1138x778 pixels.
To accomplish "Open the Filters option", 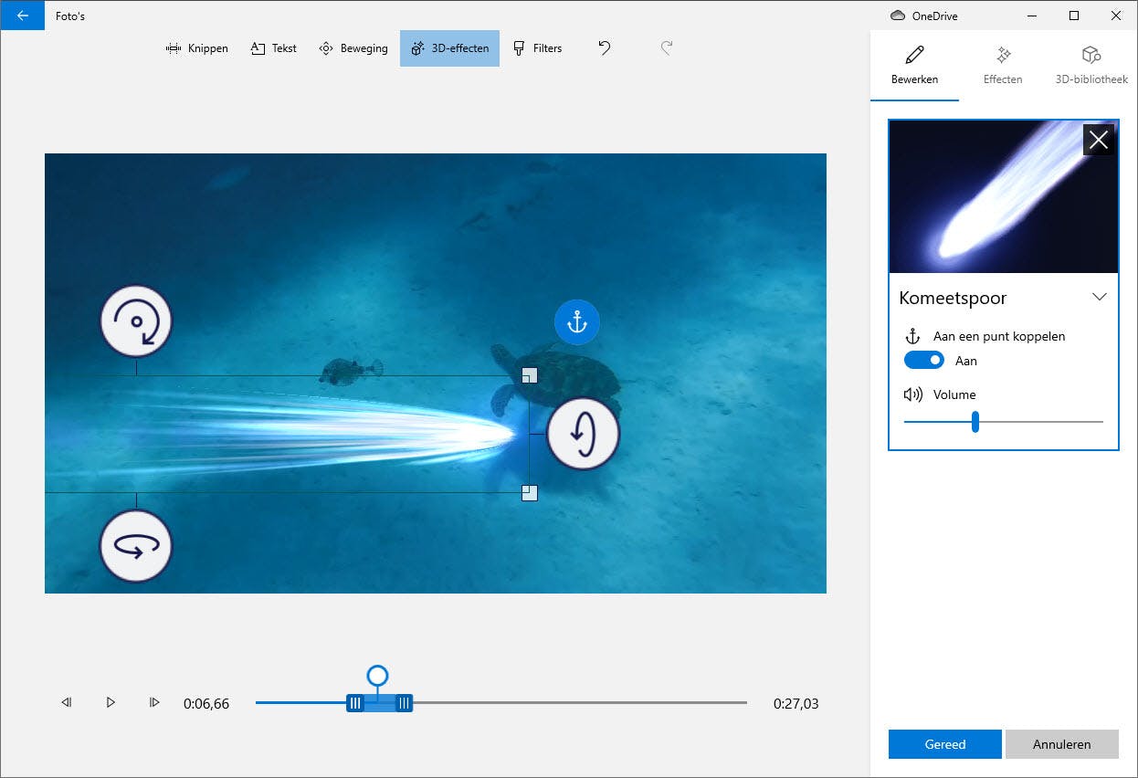I will click(537, 48).
